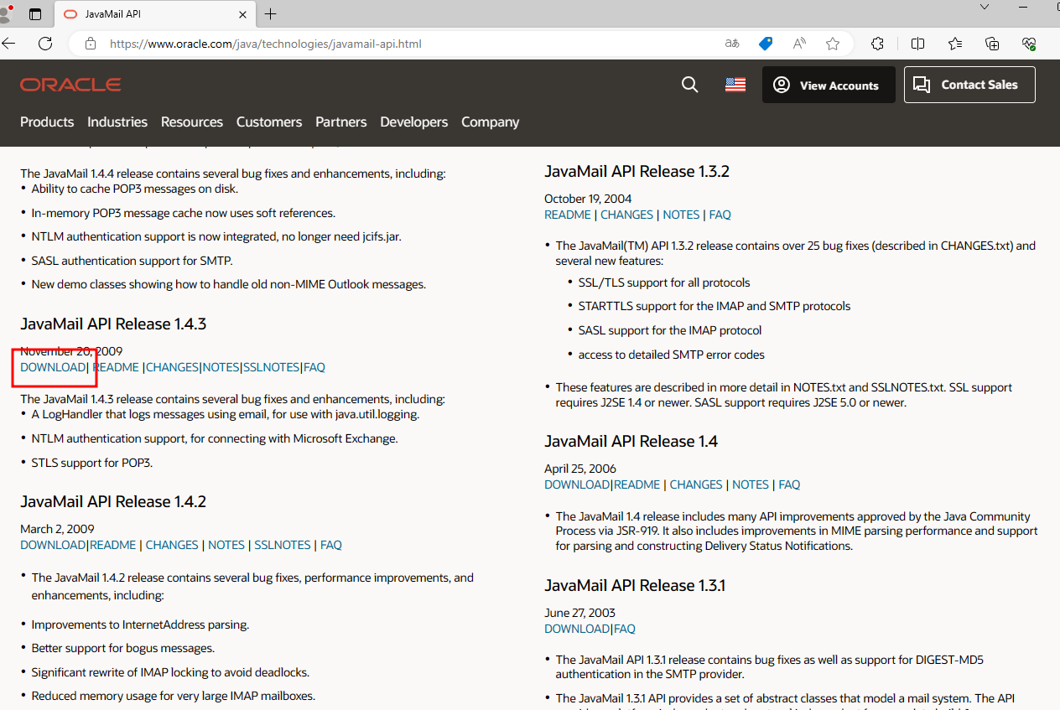Open Browser essentials heart icon
The image size is (1060, 710).
[1029, 44]
